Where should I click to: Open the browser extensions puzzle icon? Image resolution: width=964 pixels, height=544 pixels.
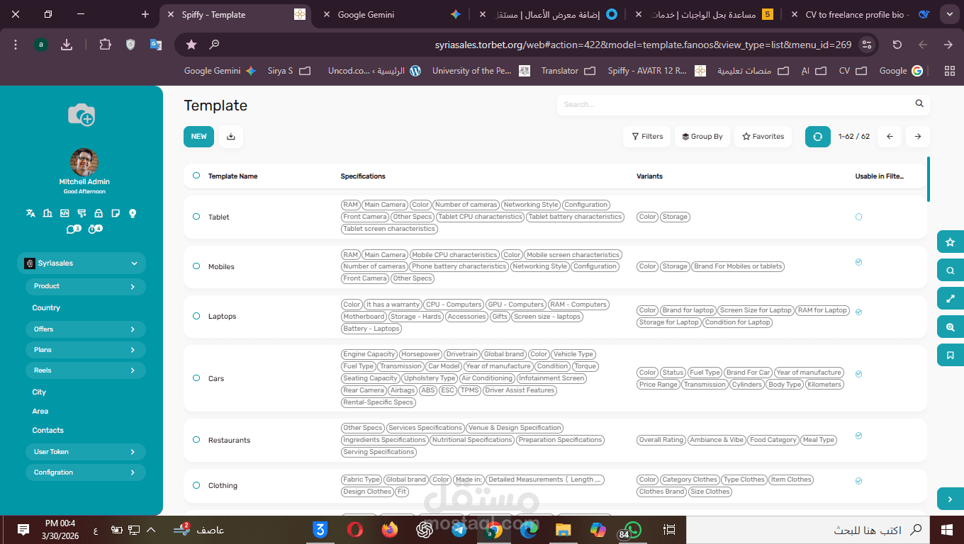coord(105,45)
